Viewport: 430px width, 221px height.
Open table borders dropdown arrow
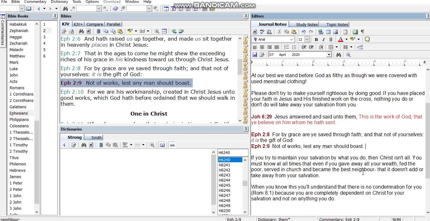click(336, 47)
